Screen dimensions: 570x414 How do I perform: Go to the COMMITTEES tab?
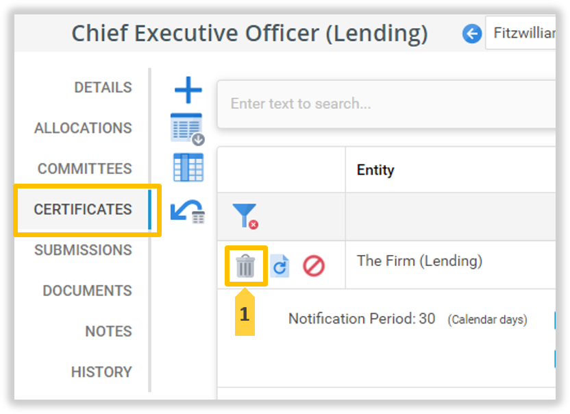(84, 169)
